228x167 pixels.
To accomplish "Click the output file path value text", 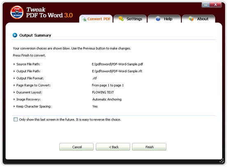I will tap(117, 71).
